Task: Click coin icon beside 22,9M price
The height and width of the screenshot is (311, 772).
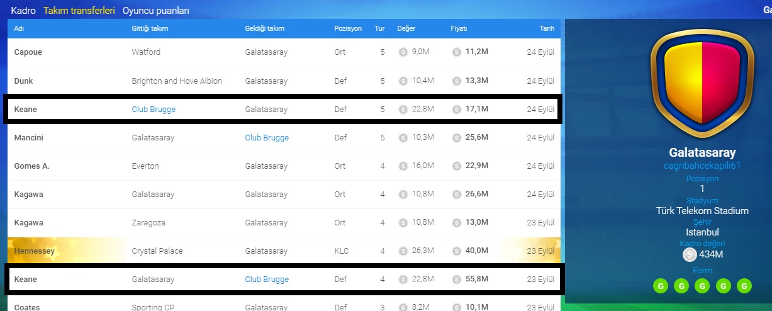Action: pyautogui.click(x=457, y=166)
